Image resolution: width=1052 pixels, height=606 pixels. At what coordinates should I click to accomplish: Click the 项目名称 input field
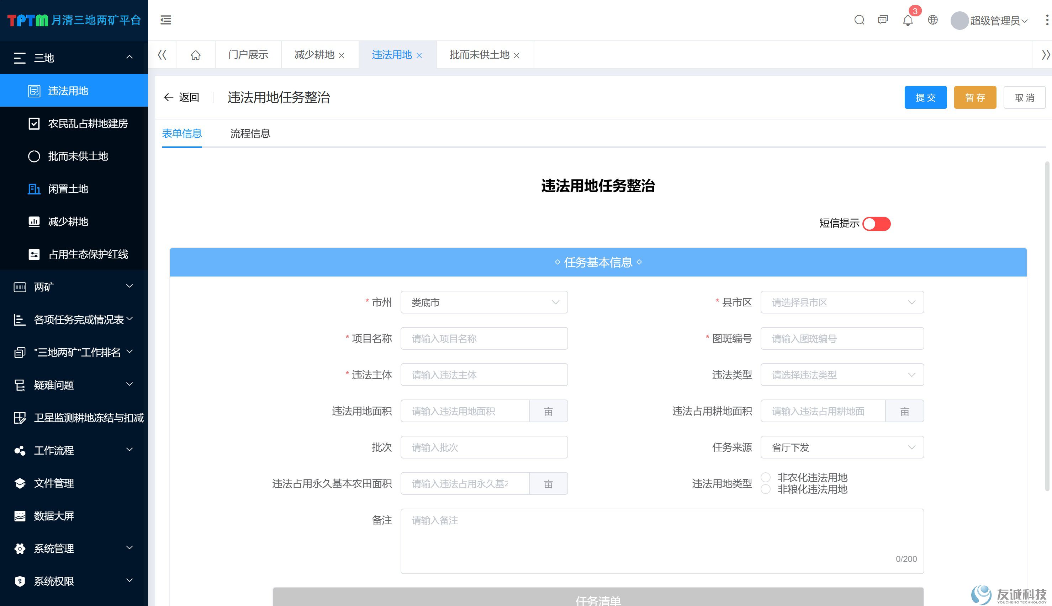coord(484,339)
